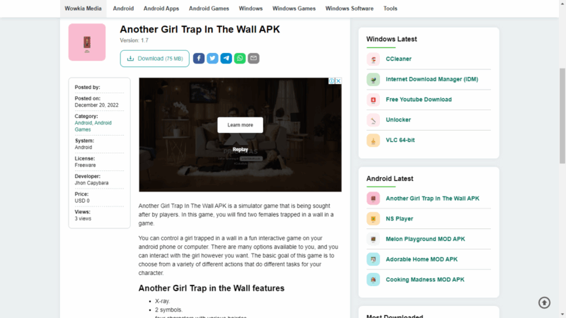Click the back-to-top arrow icon
566x318 pixels.
coord(544,302)
